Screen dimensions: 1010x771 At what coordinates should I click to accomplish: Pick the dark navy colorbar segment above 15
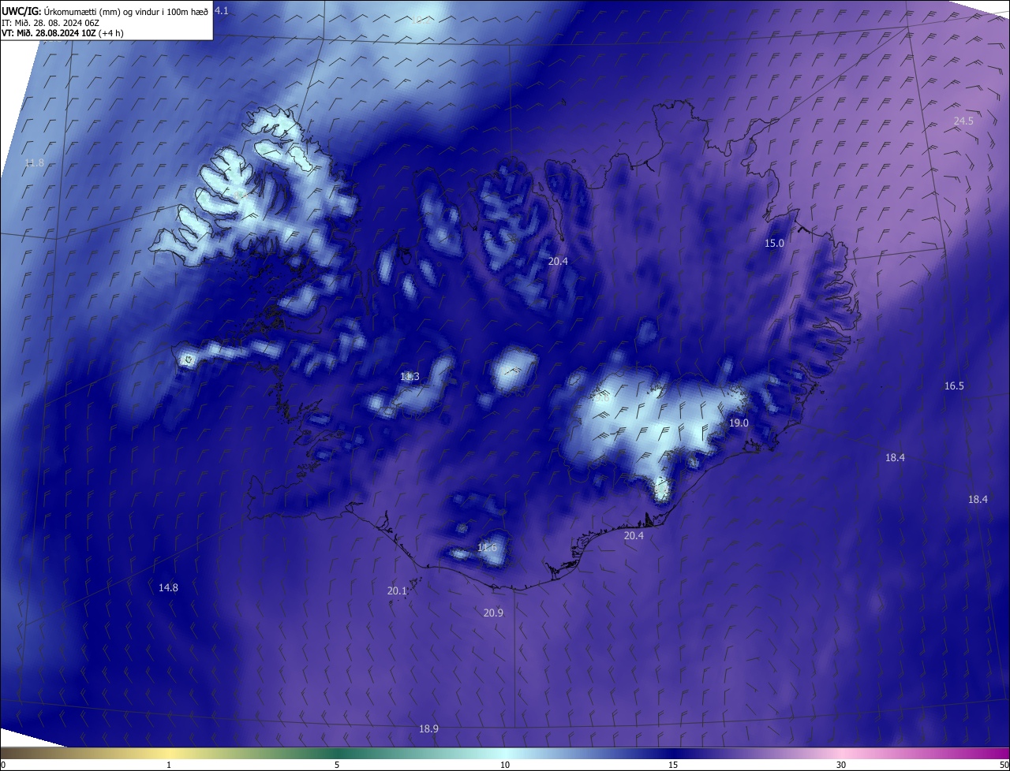673,753
